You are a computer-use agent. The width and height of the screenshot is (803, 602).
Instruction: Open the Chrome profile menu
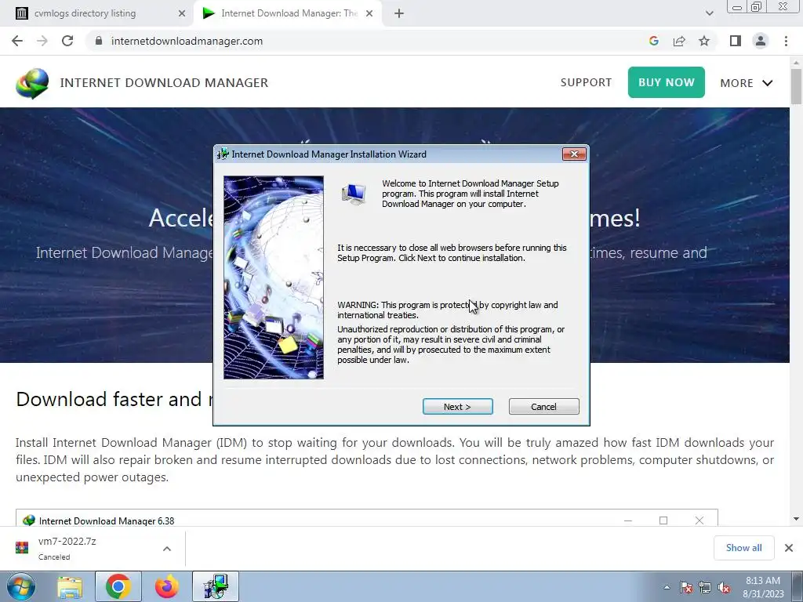(761, 41)
